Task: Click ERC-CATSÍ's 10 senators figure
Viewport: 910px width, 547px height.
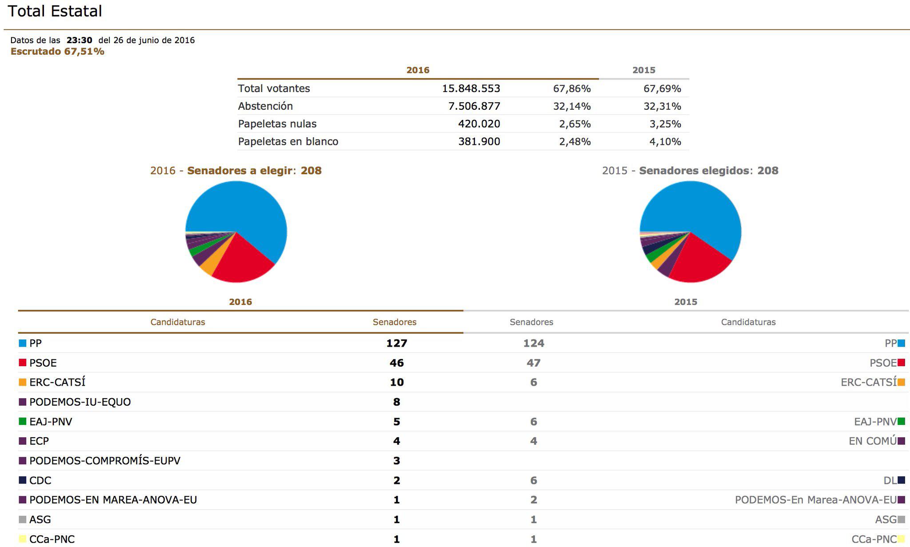Action: point(397,382)
